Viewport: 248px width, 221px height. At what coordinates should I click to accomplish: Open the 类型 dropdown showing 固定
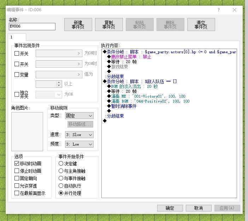point(79,116)
